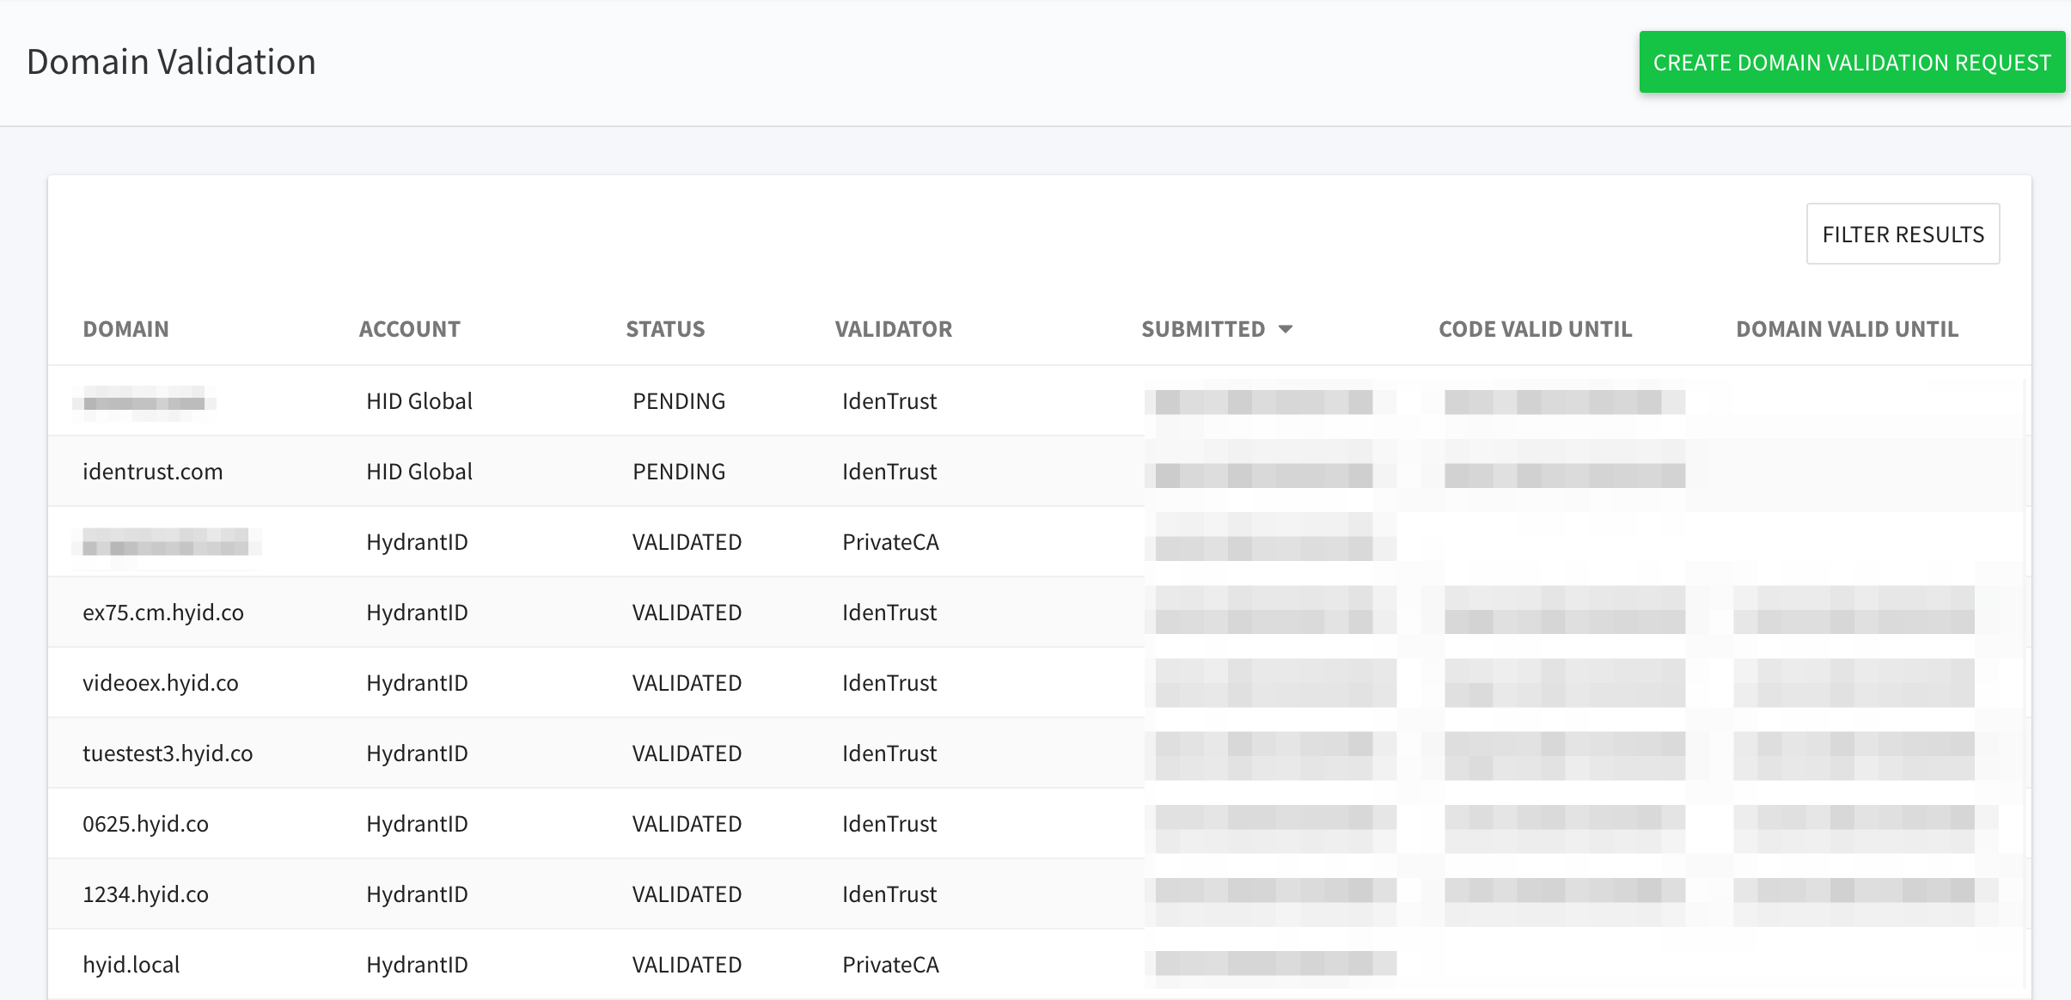Click HydrantID account in videoex.hyid.co row

click(x=417, y=683)
